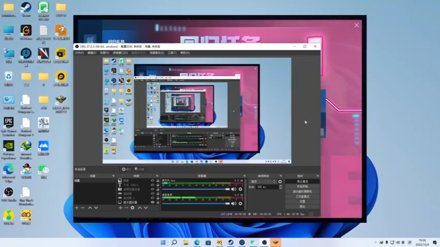Screen dimensions: 440x247
Task: Move source down in the list
Action: pyautogui.click(x=146, y=208)
